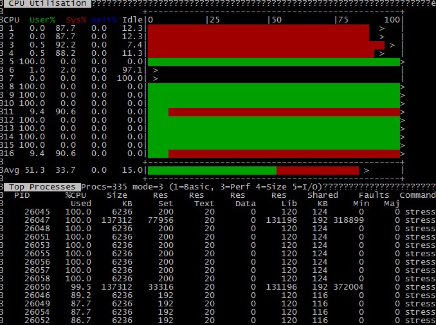
Task: Click the 372004 min faults value
Action: [349, 287]
